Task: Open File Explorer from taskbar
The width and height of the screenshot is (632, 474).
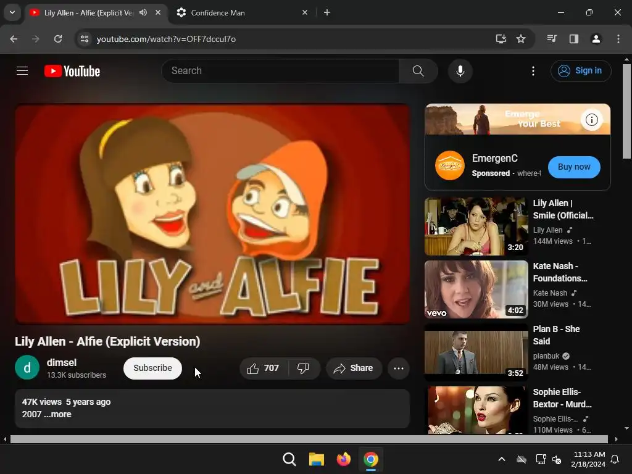Action: [x=317, y=459]
